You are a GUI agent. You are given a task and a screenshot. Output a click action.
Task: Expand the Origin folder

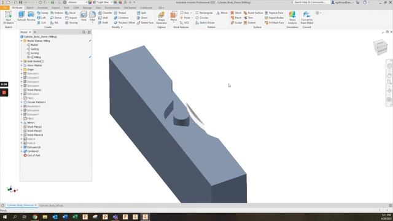[21, 69]
